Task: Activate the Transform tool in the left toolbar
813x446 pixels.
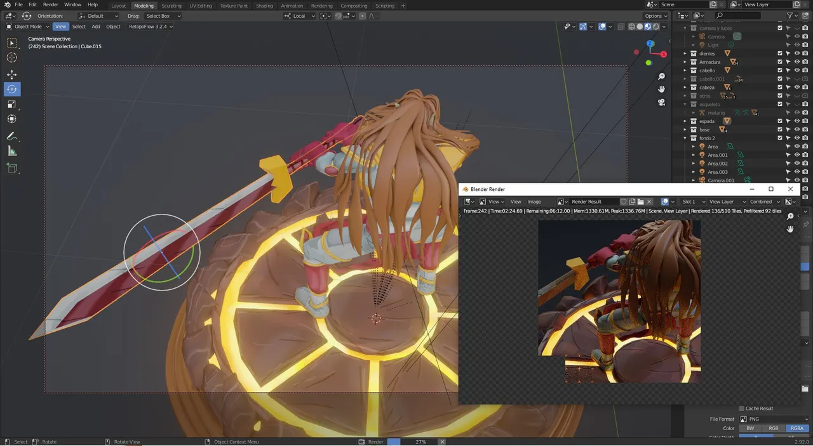Action: point(12,119)
